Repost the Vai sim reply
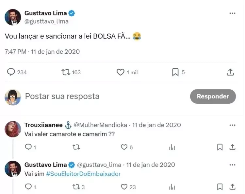 [x=76, y=187]
